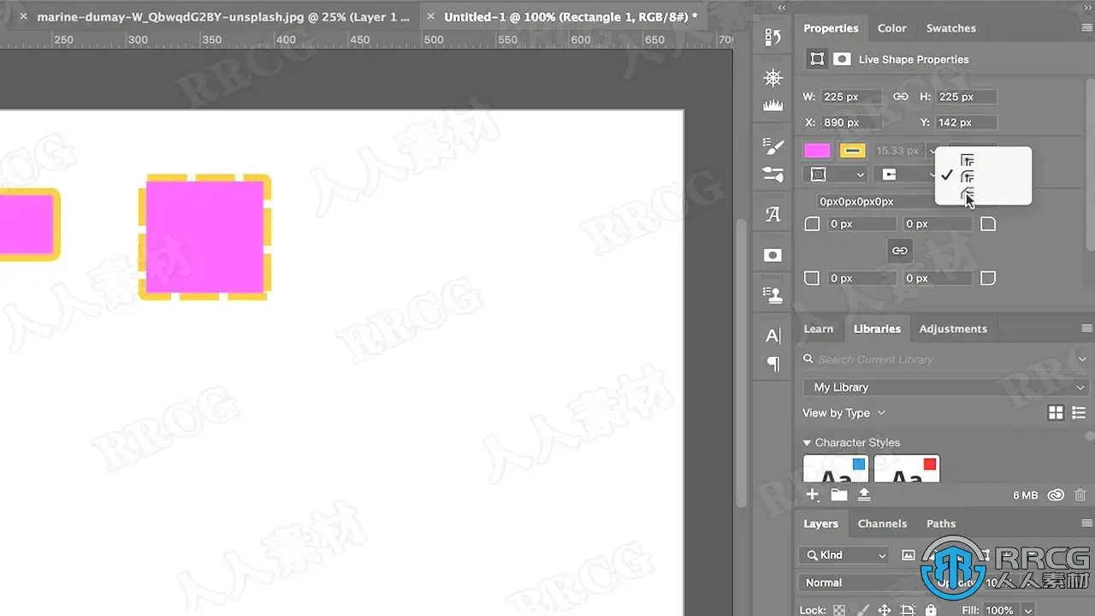This screenshot has height=616, width=1095.
Task: Expand the library search options chevron
Action: tap(1082, 359)
